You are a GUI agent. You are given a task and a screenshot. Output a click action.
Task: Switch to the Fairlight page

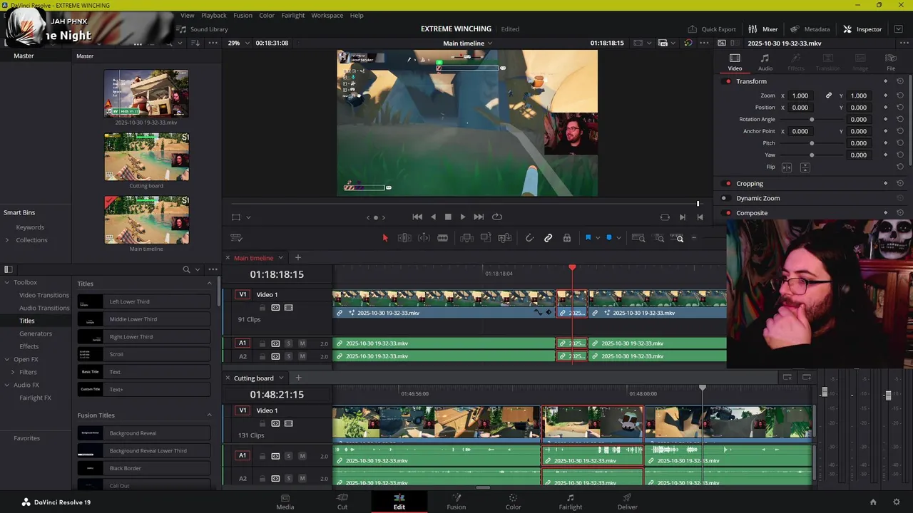(570, 502)
